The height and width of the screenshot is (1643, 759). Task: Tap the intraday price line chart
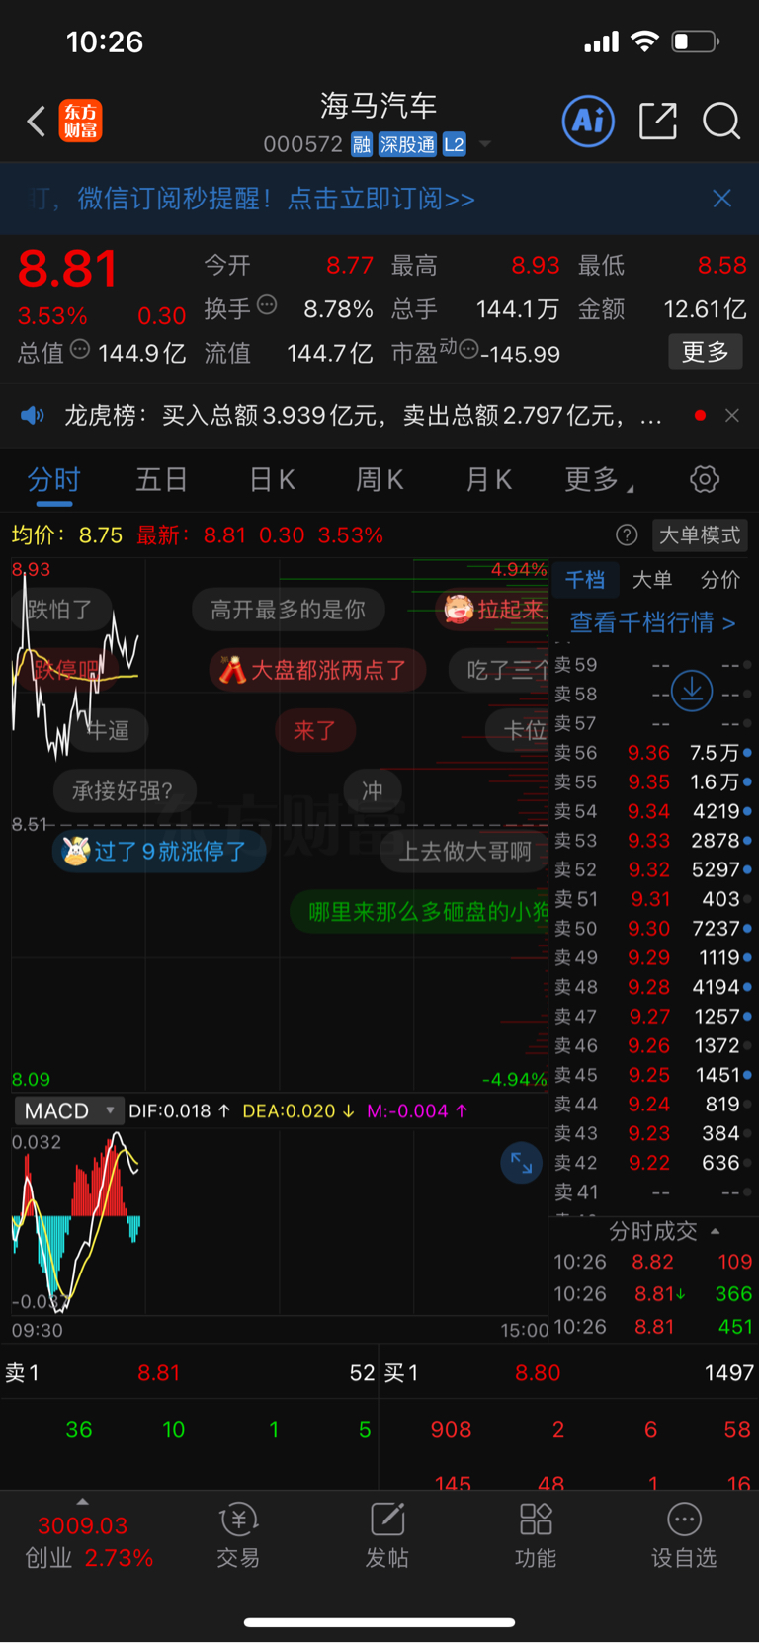coord(279,825)
